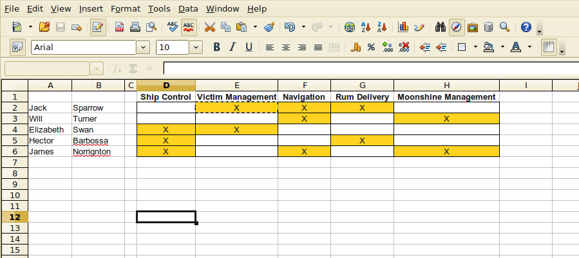
Task: Run the Spelling check icon
Action: pos(173,27)
